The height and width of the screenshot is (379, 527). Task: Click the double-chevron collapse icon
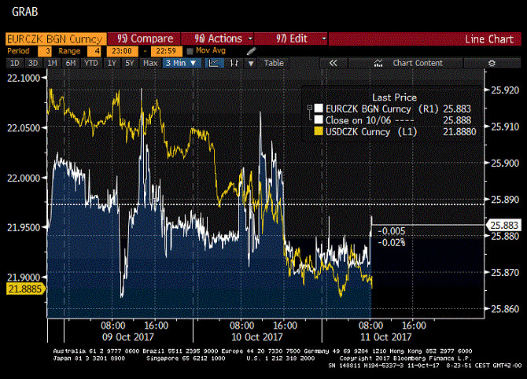pos(333,63)
